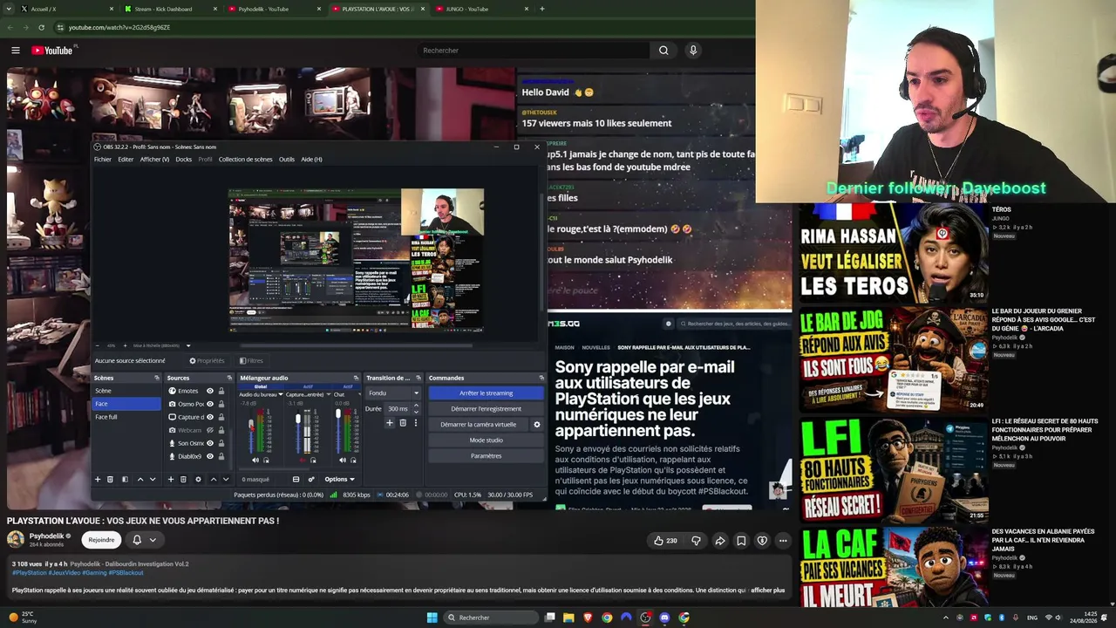
Task: Switch audio mixer layout icon
Action: [x=296, y=479]
